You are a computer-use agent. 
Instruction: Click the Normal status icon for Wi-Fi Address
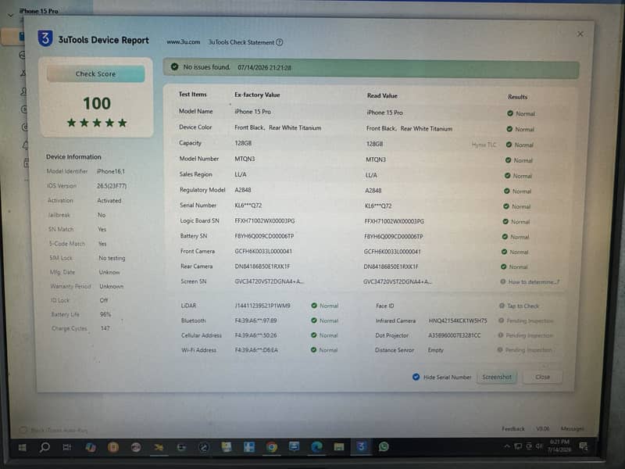tap(314, 349)
